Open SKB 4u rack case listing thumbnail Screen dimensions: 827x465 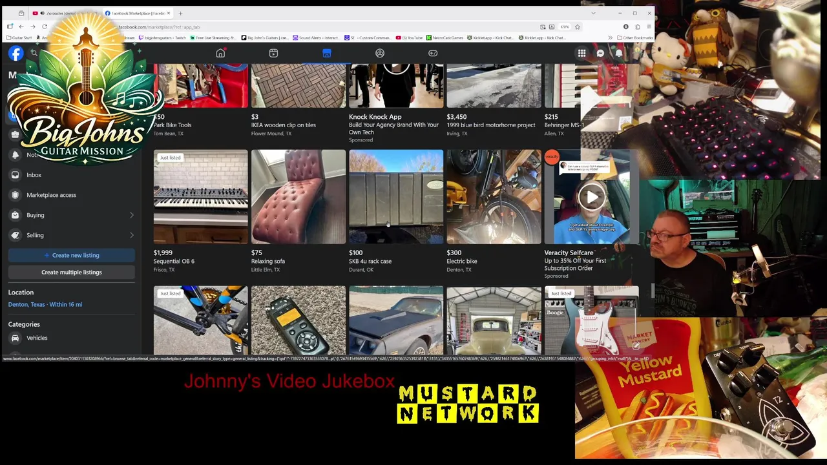click(396, 197)
